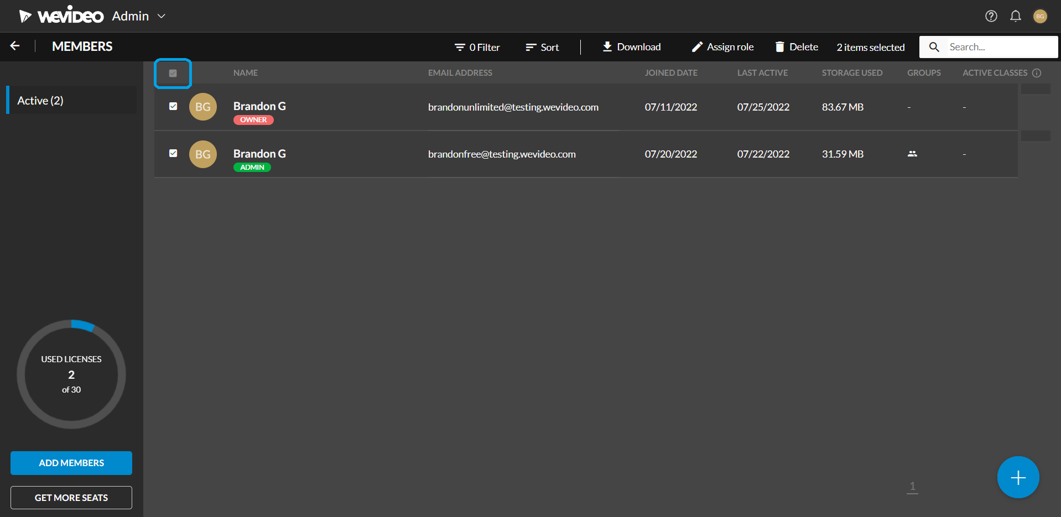Go back using the left arrow
Viewport: 1061px width, 517px height.
(15, 46)
